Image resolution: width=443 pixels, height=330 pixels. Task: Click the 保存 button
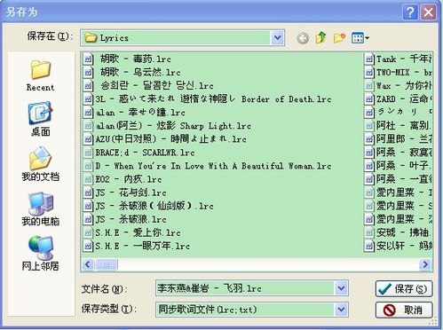point(404,288)
